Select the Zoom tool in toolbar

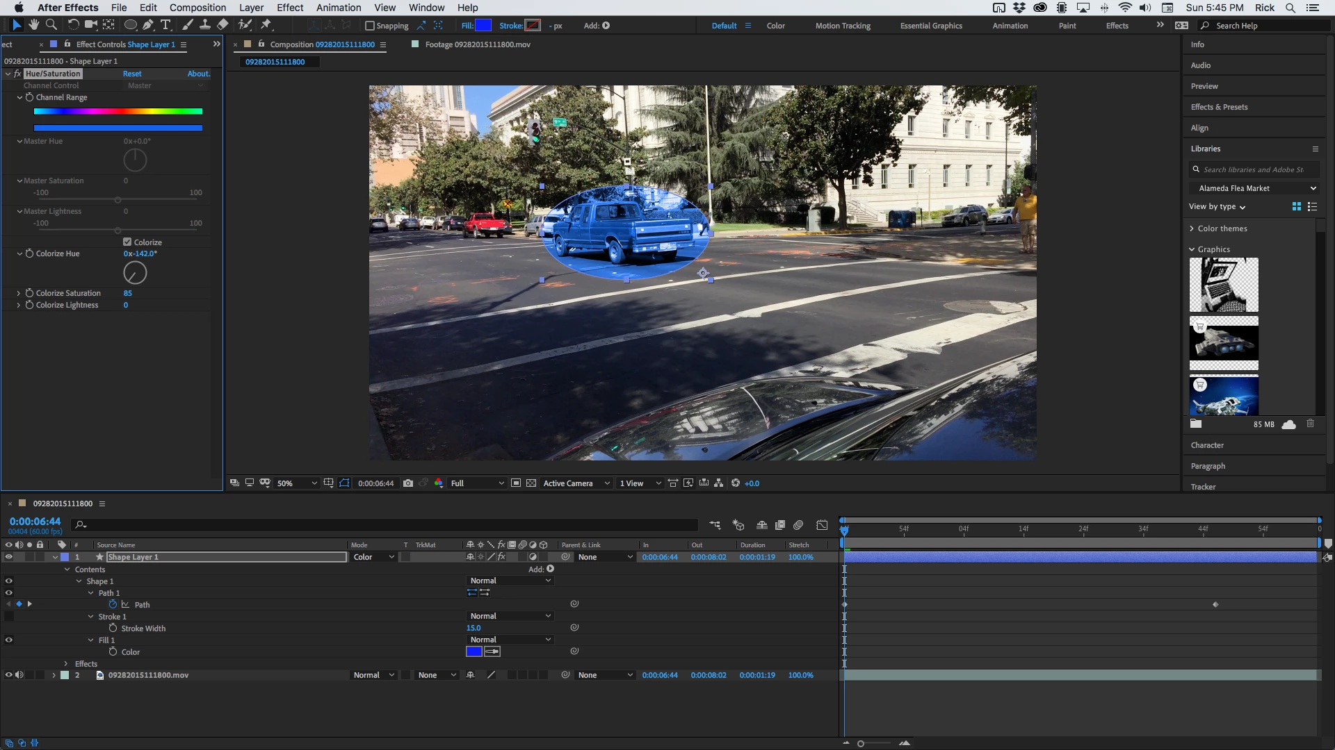coord(51,25)
